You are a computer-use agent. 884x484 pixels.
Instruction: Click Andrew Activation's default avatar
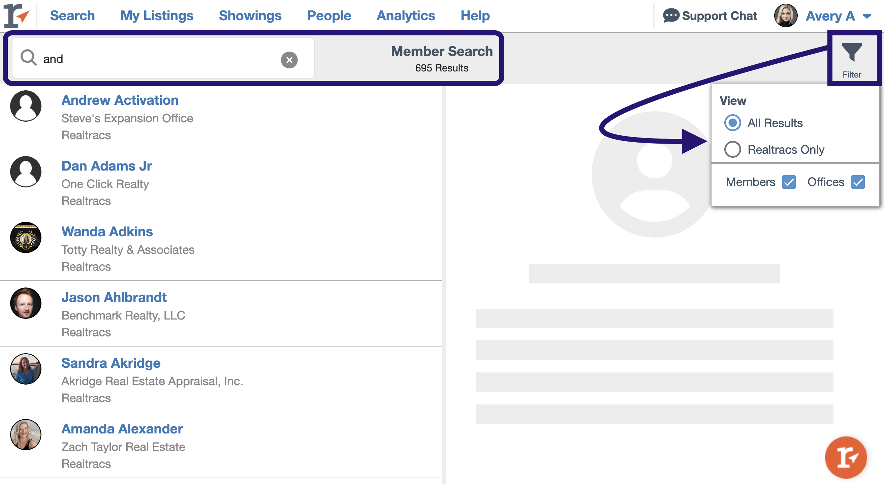26,106
